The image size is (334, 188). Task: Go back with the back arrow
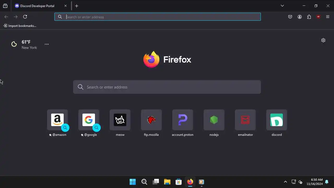point(6,17)
